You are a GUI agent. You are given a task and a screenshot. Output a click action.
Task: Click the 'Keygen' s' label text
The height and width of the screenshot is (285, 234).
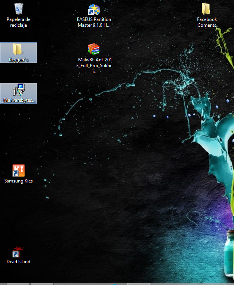coord(19,60)
